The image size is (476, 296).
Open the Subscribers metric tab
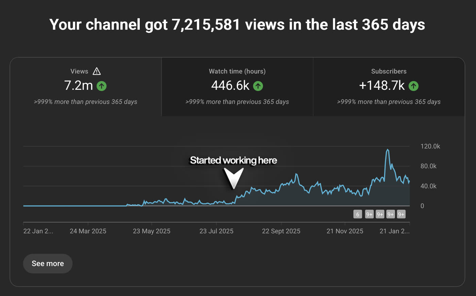click(389, 87)
